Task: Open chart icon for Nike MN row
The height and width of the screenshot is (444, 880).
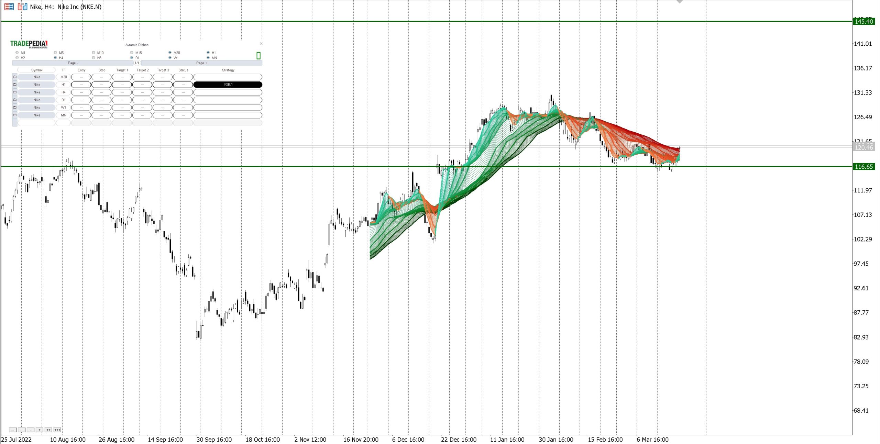Action: (x=15, y=115)
